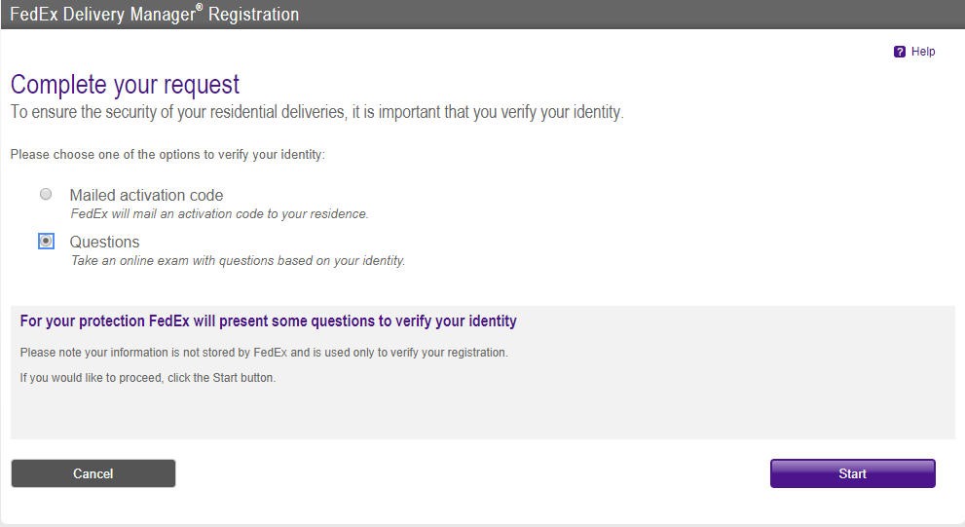Click text 'If you would like to proceed, click the Start button.'

point(148,378)
